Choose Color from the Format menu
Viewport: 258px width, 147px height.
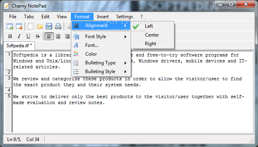click(x=101, y=54)
